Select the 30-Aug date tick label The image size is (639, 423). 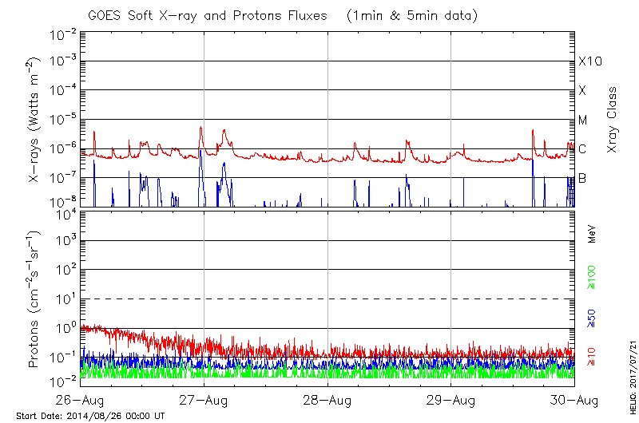574,399
